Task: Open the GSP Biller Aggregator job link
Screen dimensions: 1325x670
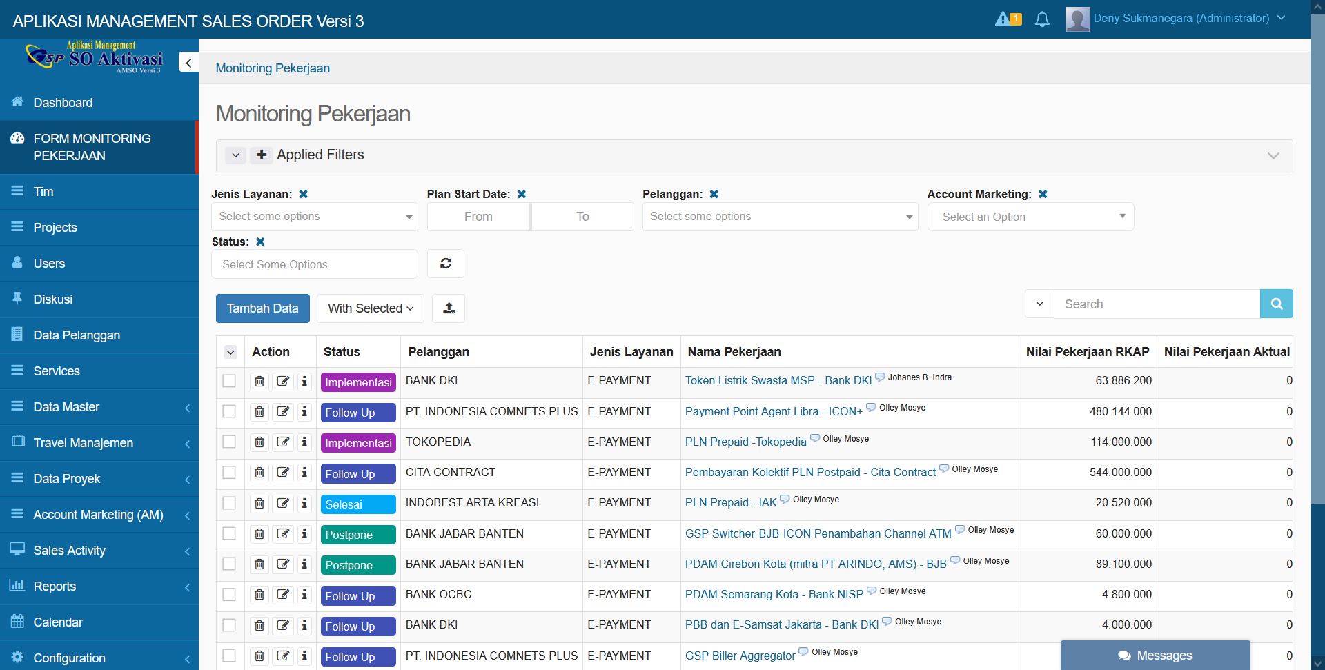Action: coord(740,656)
